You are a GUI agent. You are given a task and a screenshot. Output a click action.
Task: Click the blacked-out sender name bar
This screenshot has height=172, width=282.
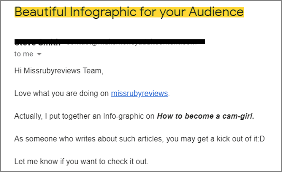tap(110, 42)
